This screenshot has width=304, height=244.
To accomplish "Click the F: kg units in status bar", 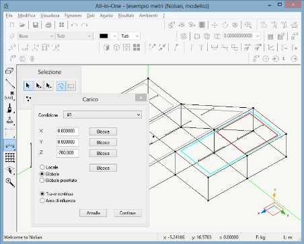I will [260, 237].
